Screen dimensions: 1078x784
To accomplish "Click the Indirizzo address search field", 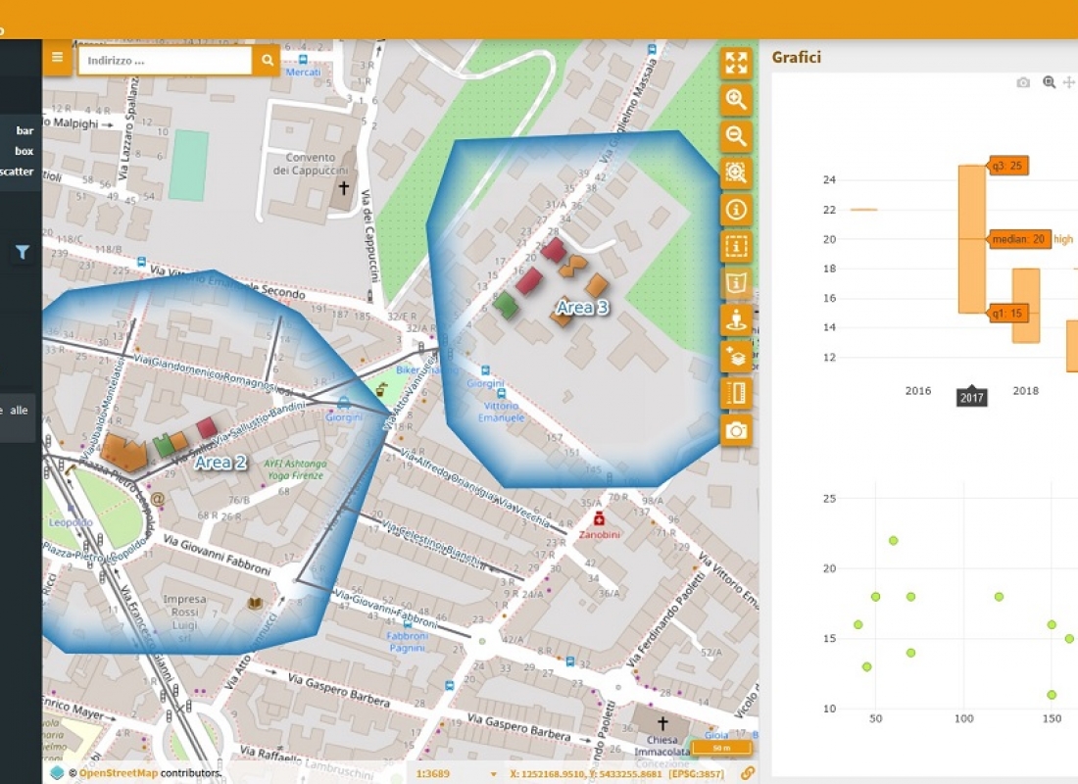I will click(165, 61).
